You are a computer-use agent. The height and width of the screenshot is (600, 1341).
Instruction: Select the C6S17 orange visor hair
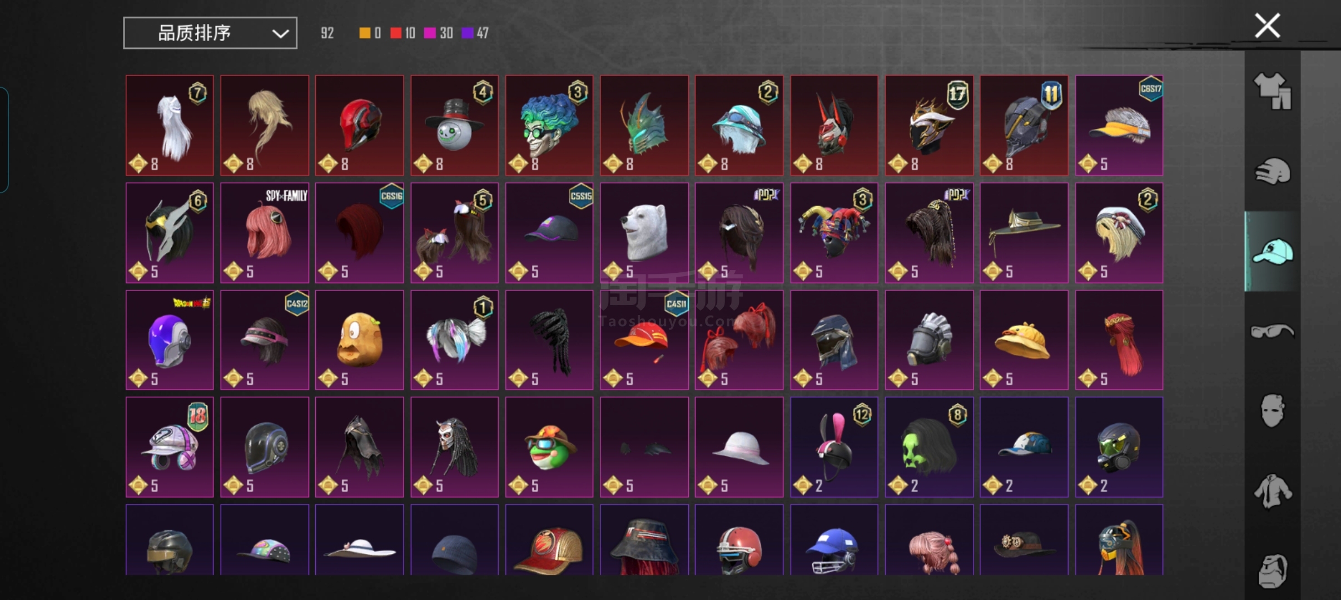[x=1119, y=126]
